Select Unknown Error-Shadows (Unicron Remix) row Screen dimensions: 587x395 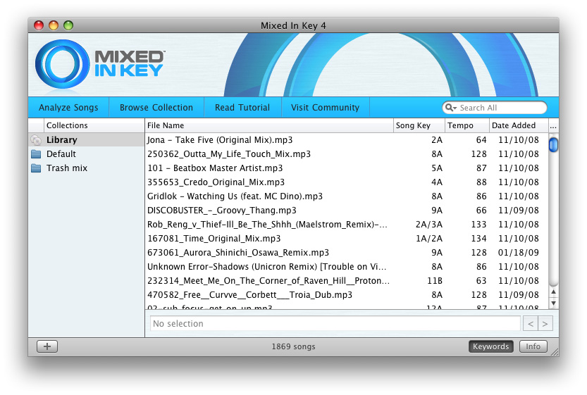point(347,267)
